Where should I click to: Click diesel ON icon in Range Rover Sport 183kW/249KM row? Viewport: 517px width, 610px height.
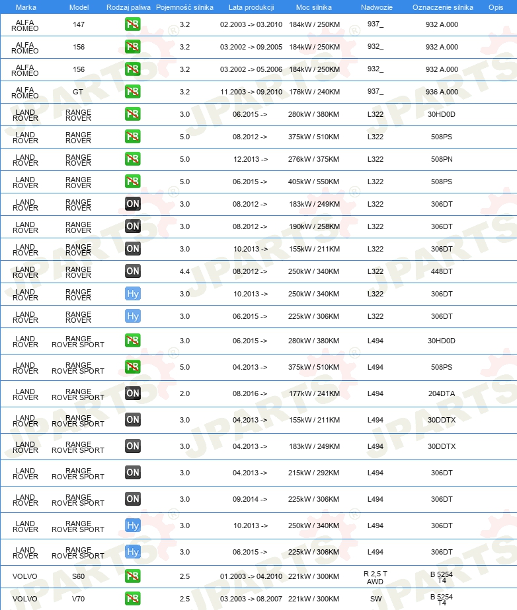(x=132, y=446)
